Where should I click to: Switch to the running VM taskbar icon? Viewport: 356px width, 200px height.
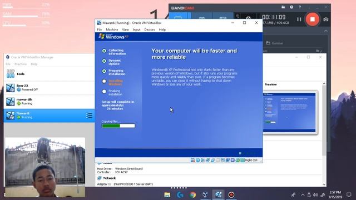point(218,194)
